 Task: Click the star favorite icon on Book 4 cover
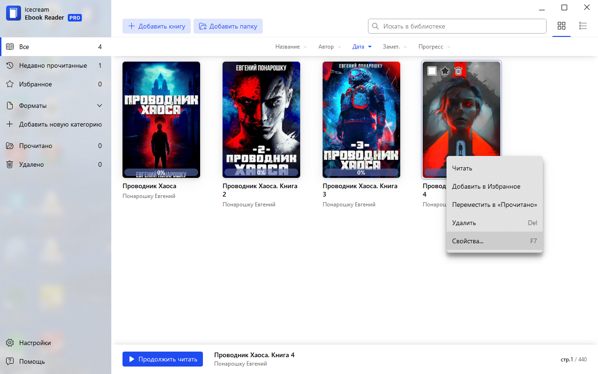coord(445,71)
